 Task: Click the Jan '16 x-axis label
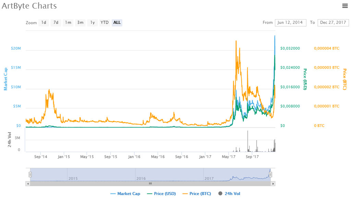[134, 157]
